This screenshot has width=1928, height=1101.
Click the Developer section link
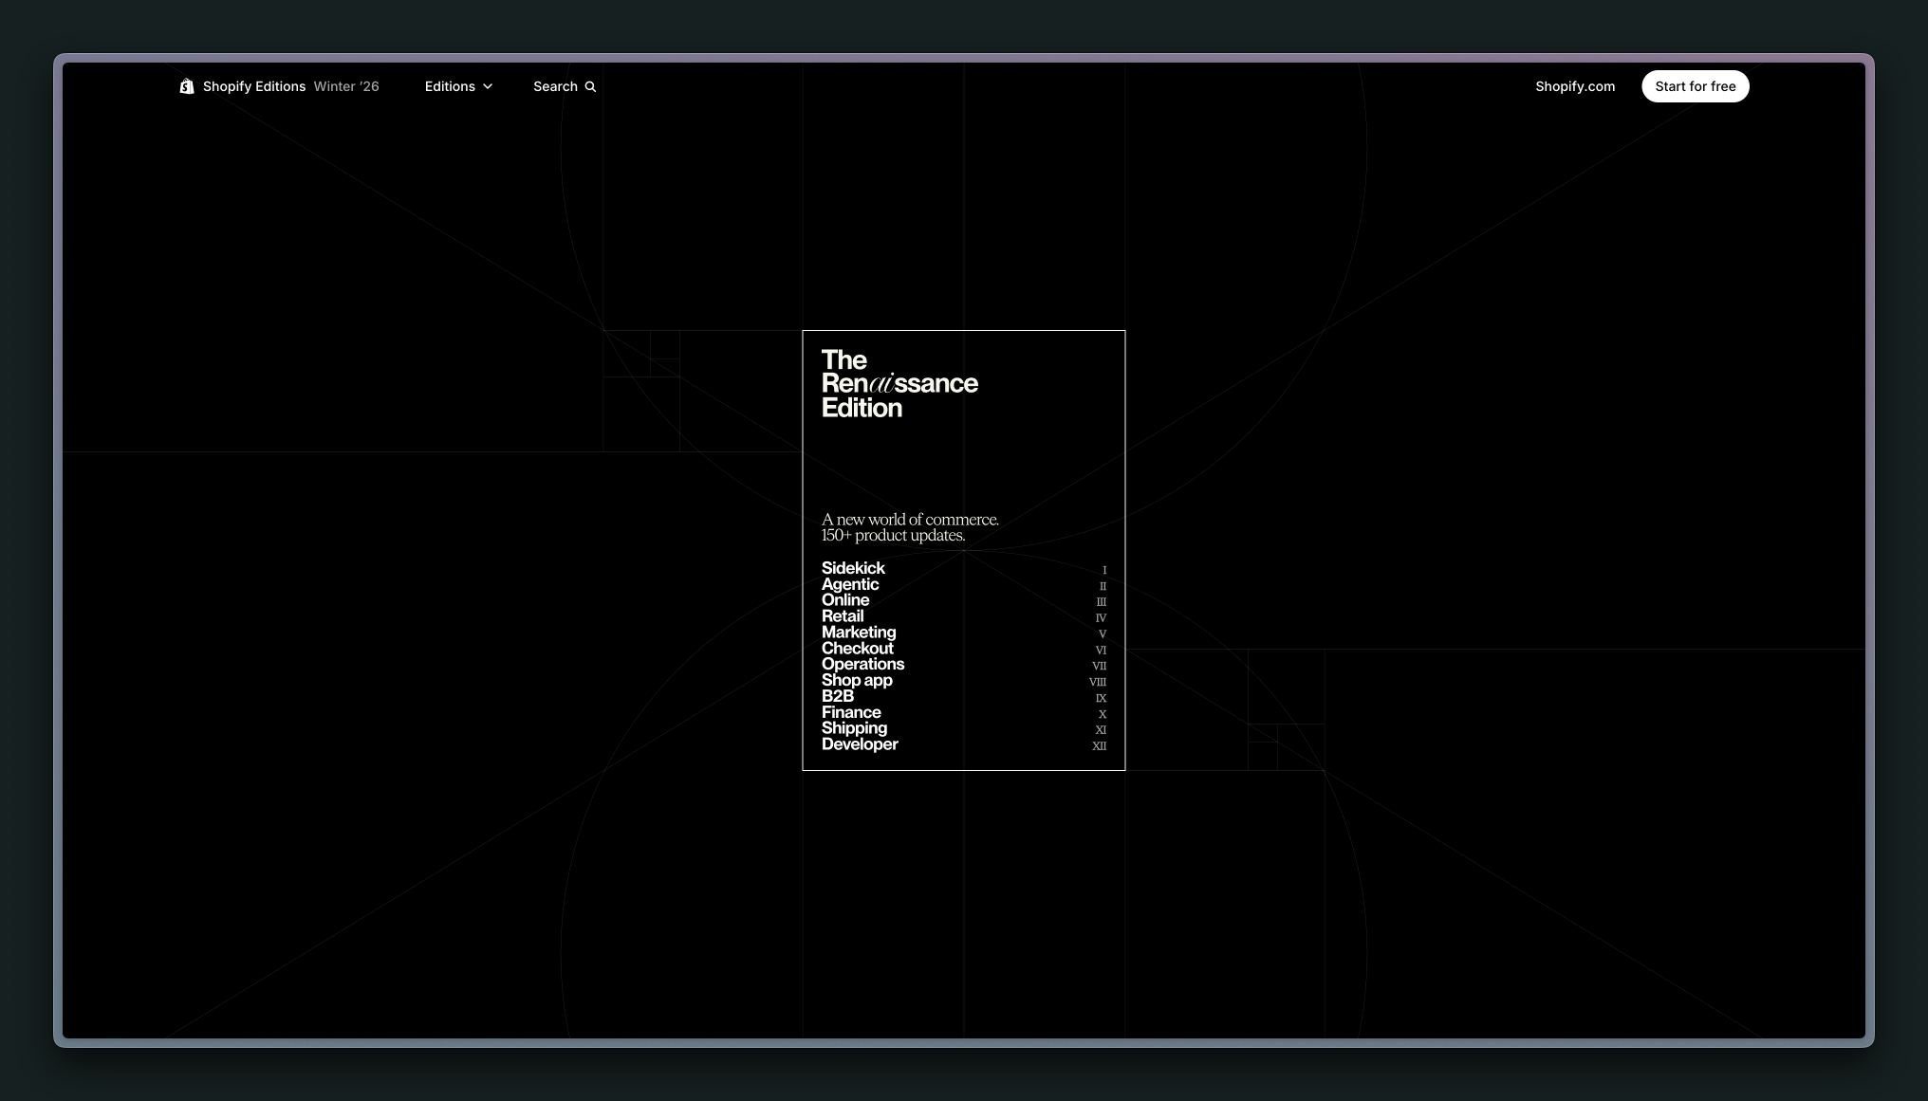tap(859, 744)
